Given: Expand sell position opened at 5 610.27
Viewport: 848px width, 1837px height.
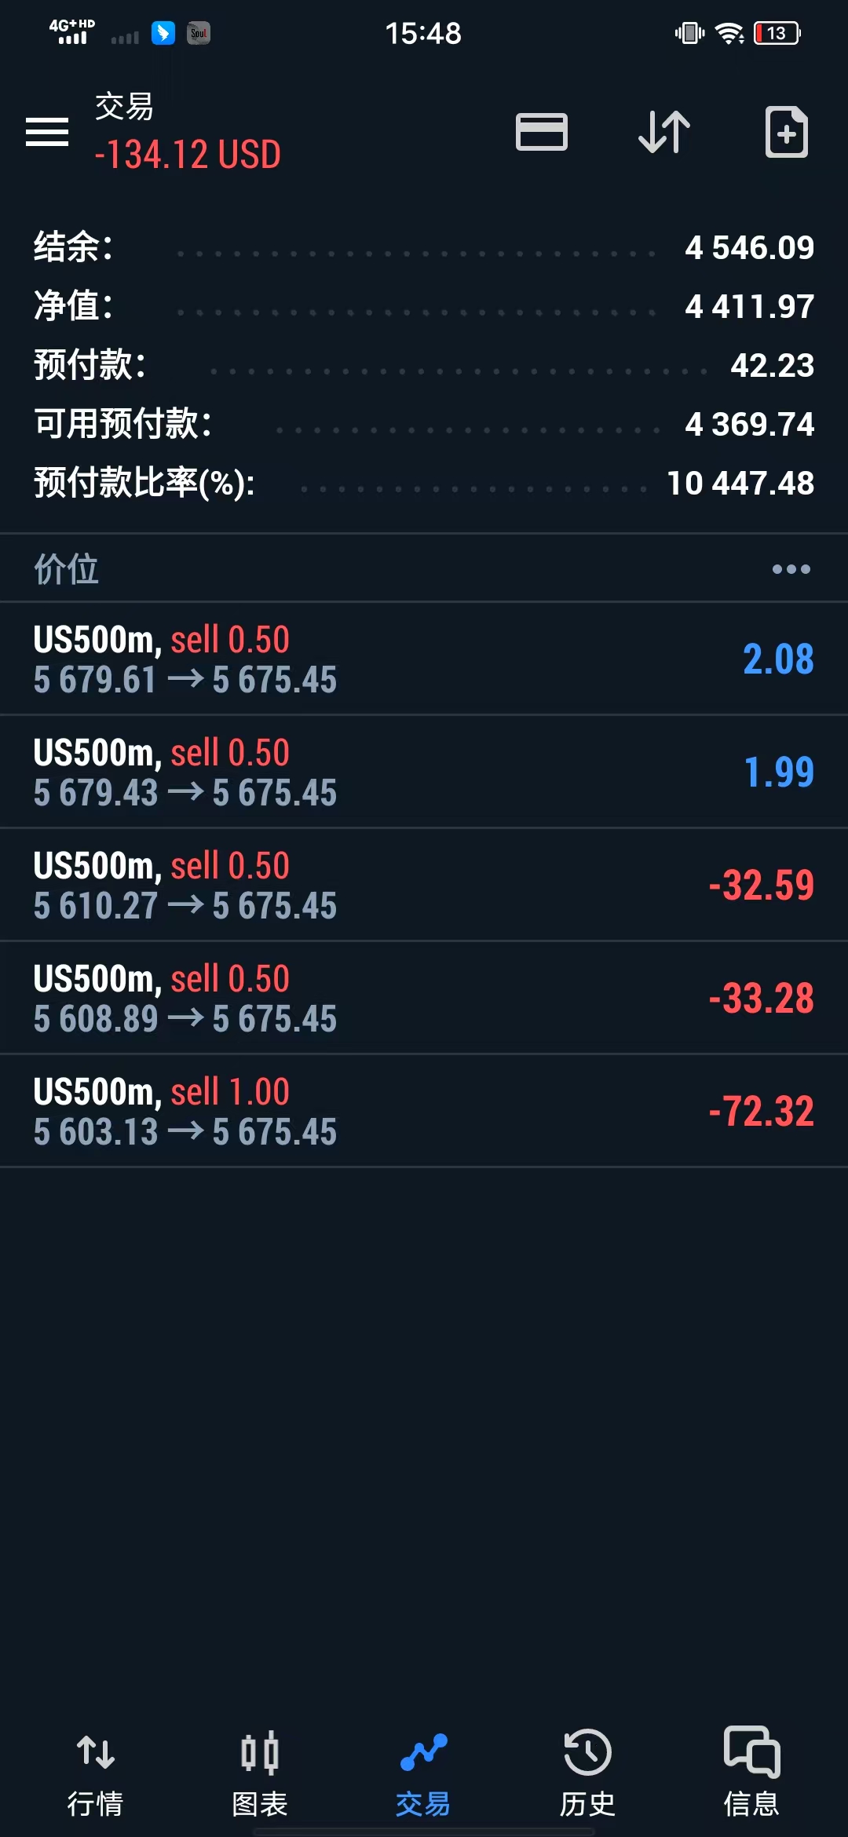Looking at the screenshot, I should 424,886.
